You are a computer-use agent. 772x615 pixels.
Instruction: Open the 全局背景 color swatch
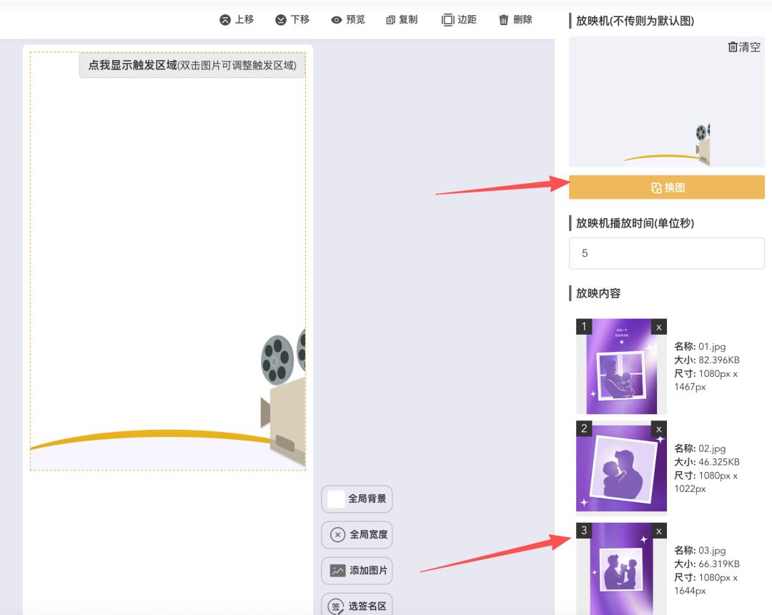[336, 499]
